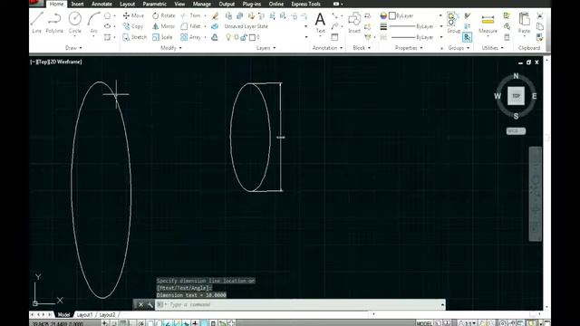Expand the Properties panel
The height and width of the screenshot is (326, 580).
point(409,48)
